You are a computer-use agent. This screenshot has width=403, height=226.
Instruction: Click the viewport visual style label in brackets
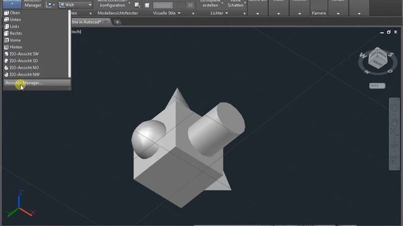76,31
